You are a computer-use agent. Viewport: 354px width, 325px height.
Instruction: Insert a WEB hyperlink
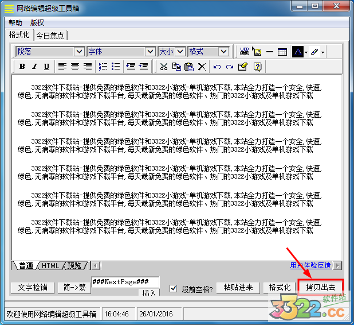pos(245,52)
